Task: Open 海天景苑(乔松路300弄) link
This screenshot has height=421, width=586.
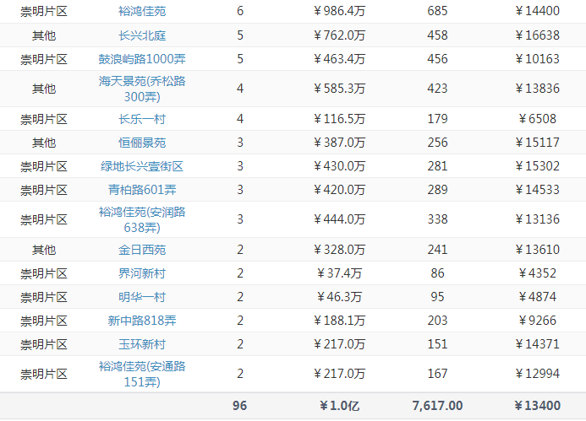Action: coord(142,89)
